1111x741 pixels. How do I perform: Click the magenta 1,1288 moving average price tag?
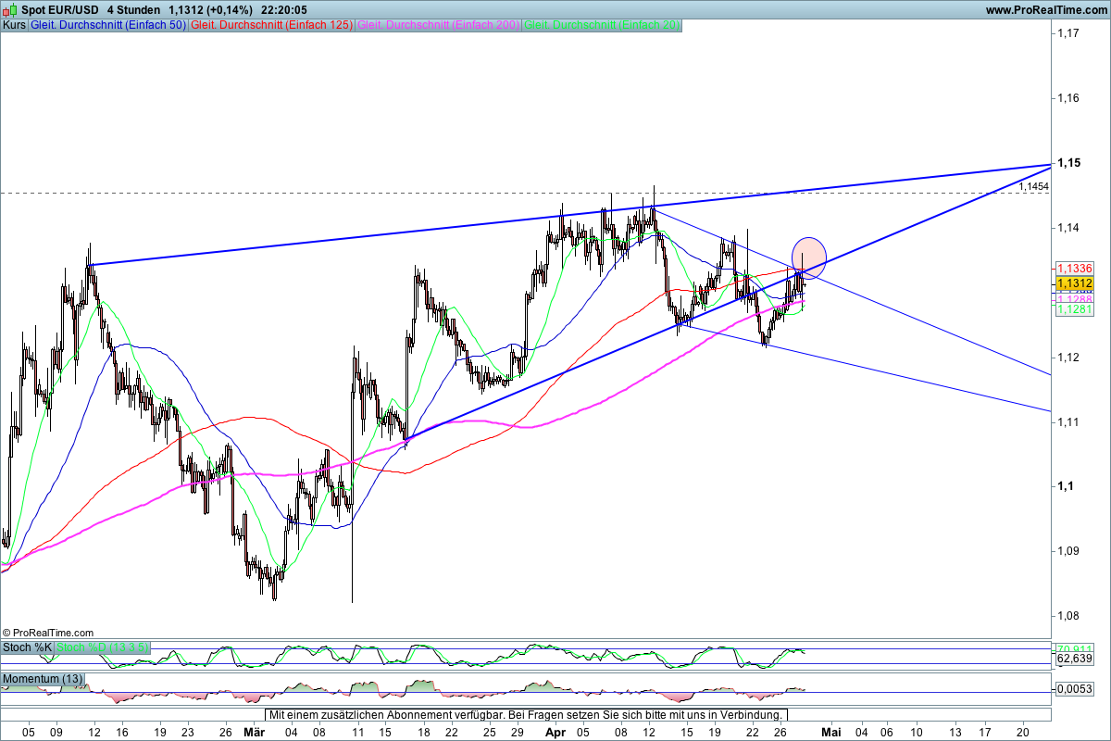pos(1075,299)
